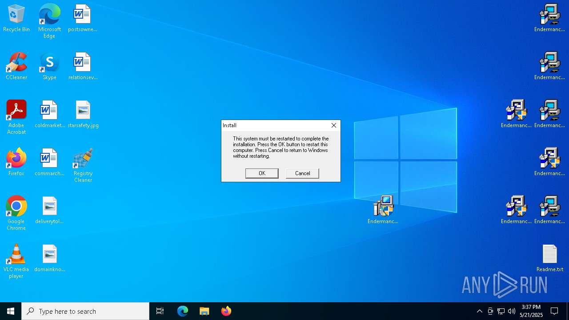The height and width of the screenshot is (320, 569).
Task: Select the Google Chrome desktop shortcut
Action: click(16, 213)
